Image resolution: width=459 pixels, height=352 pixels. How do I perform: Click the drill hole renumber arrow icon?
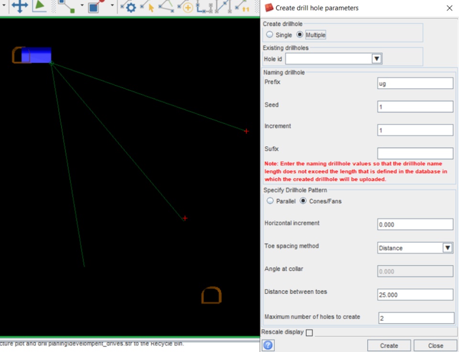pyautogui.click(x=242, y=6)
